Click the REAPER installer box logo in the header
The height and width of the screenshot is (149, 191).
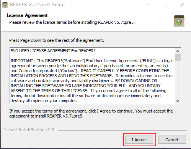179,21
